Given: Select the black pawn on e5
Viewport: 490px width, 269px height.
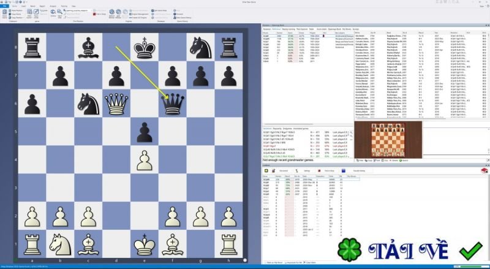Looking at the screenshot, I should [145, 131].
